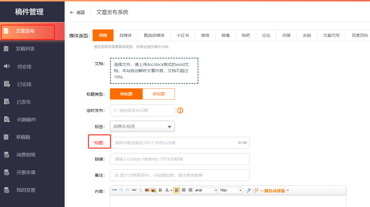
Task: Select the 甄选自媒体 media type tab
Action: (154, 35)
